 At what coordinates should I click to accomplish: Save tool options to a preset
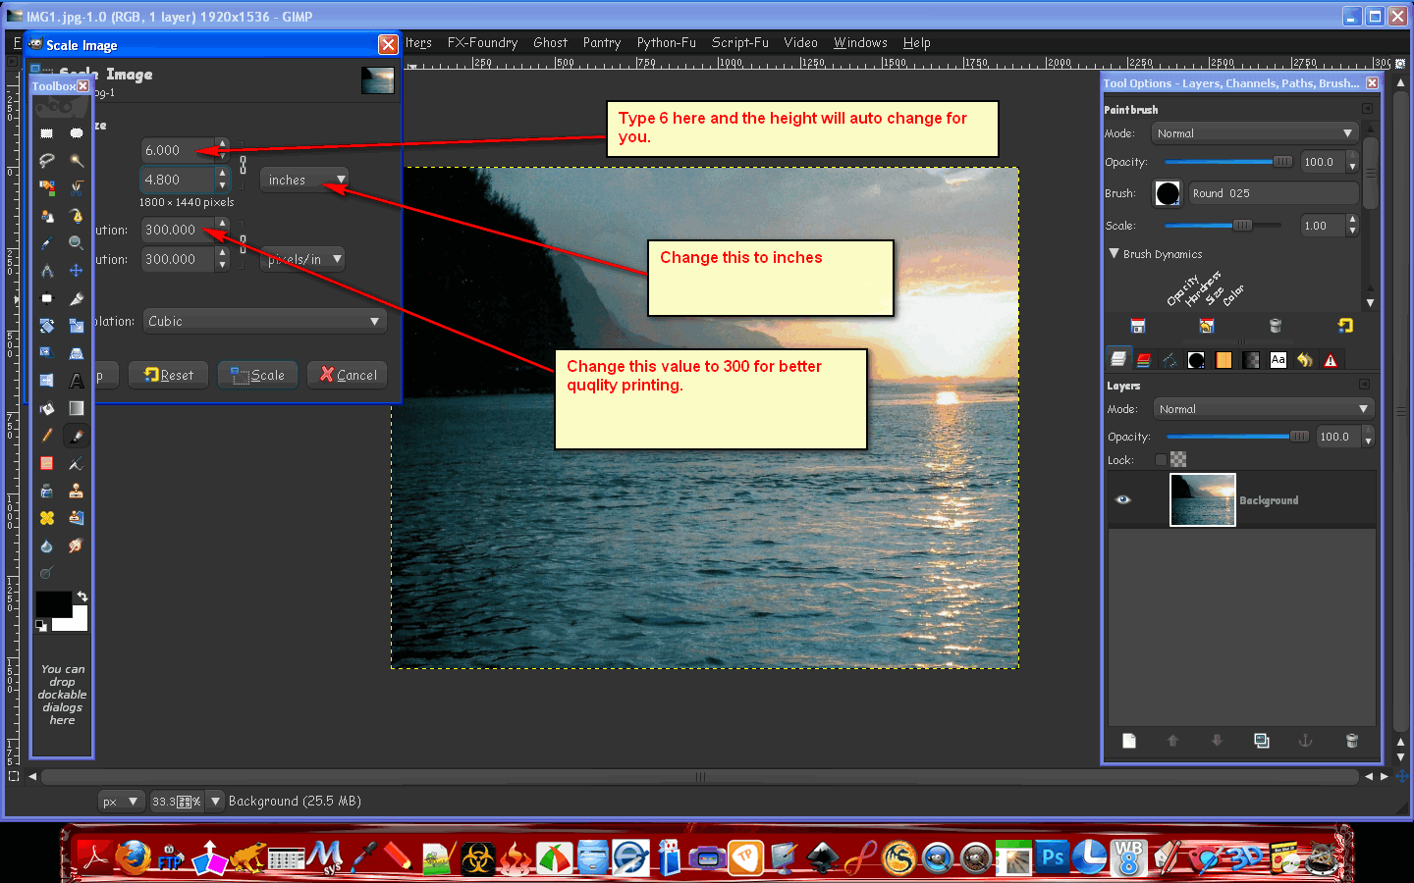tap(1138, 326)
